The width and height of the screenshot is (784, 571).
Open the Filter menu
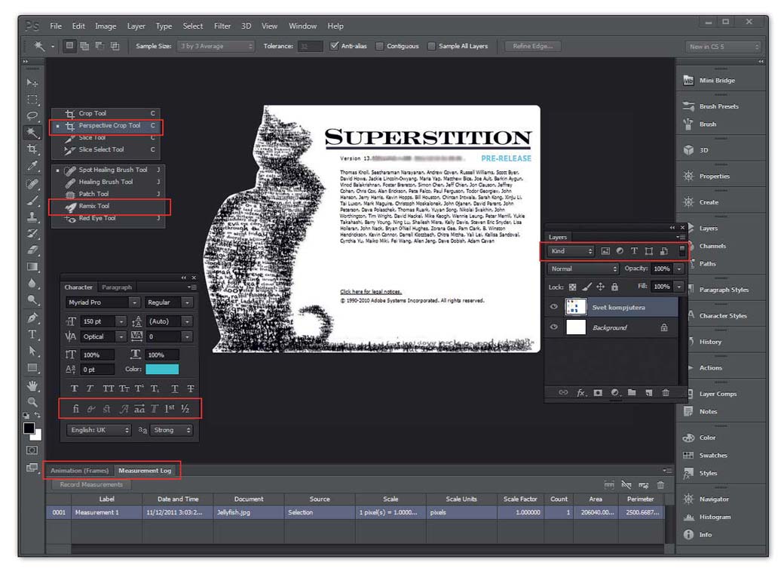click(x=222, y=26)
